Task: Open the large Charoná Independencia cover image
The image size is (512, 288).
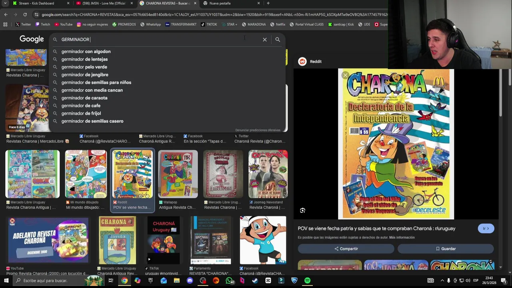Action: click(396, 144)
